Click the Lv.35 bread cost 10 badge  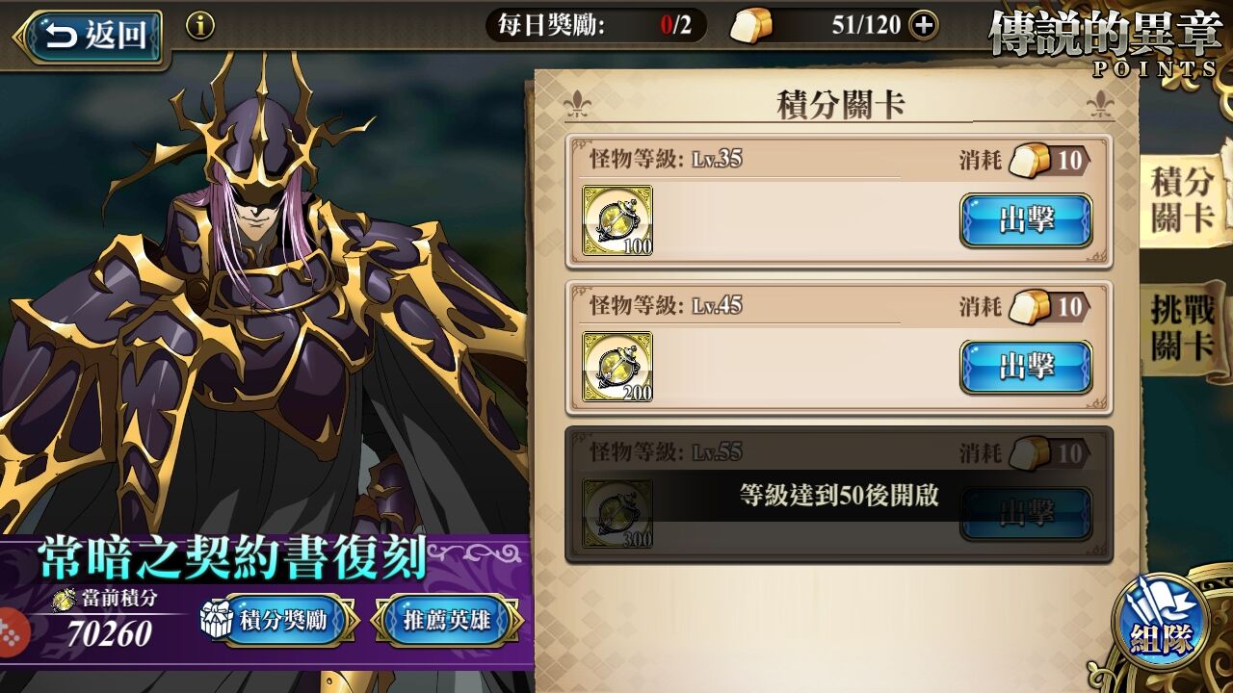[1049, 161]
